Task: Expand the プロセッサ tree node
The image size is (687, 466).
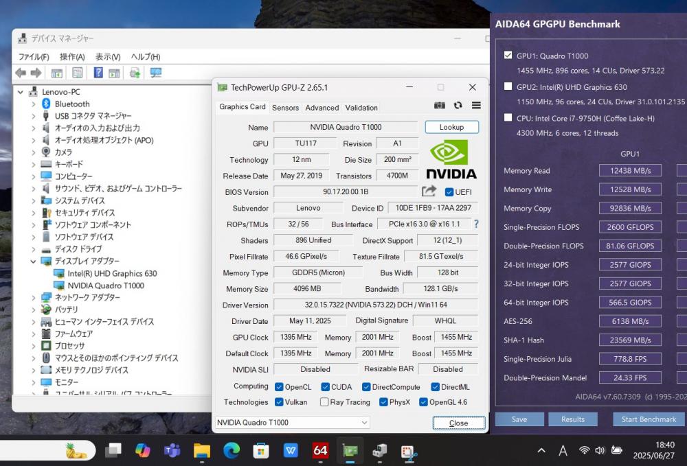Action: [x=33, y=346]
